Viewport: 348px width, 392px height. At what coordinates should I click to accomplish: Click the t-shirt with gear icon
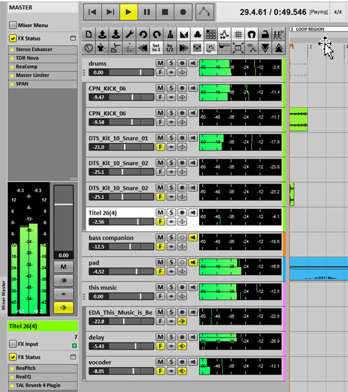coord(102,48)
